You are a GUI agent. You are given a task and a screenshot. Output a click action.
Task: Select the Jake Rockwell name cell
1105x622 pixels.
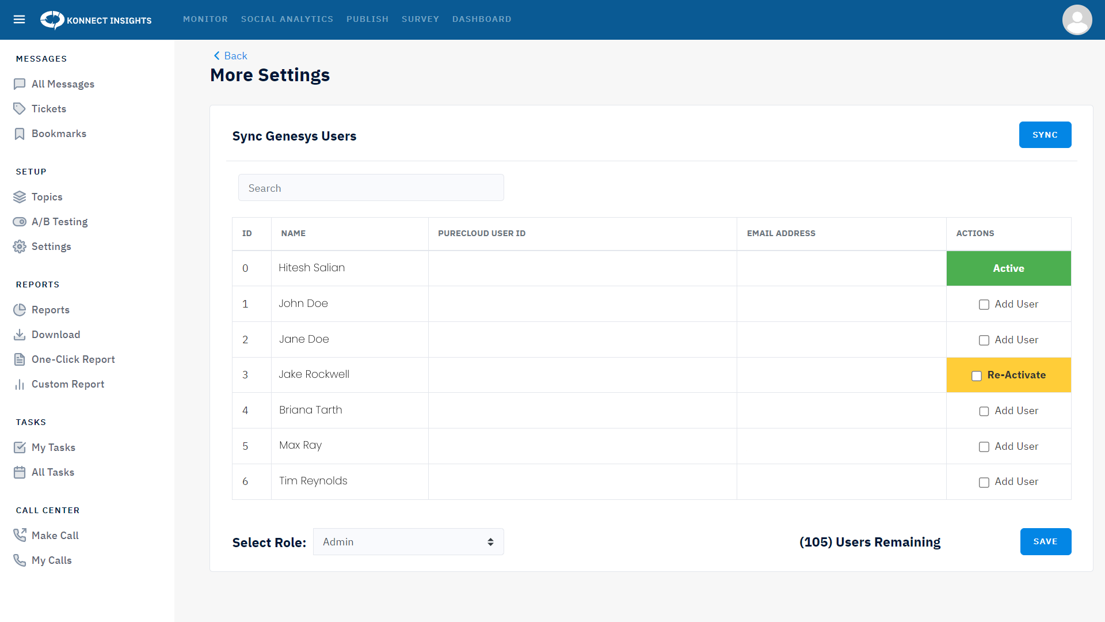pyautogui.click(x=349, y=375)
